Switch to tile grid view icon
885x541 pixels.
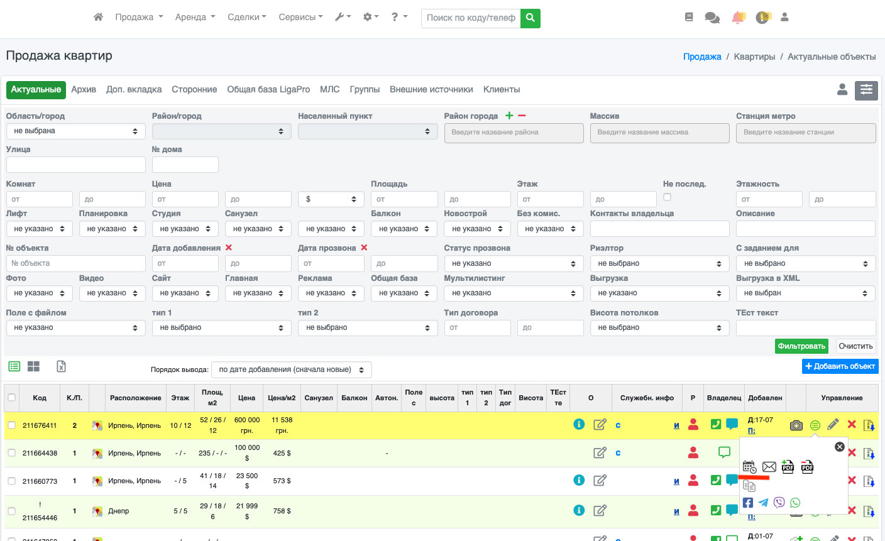33,366
